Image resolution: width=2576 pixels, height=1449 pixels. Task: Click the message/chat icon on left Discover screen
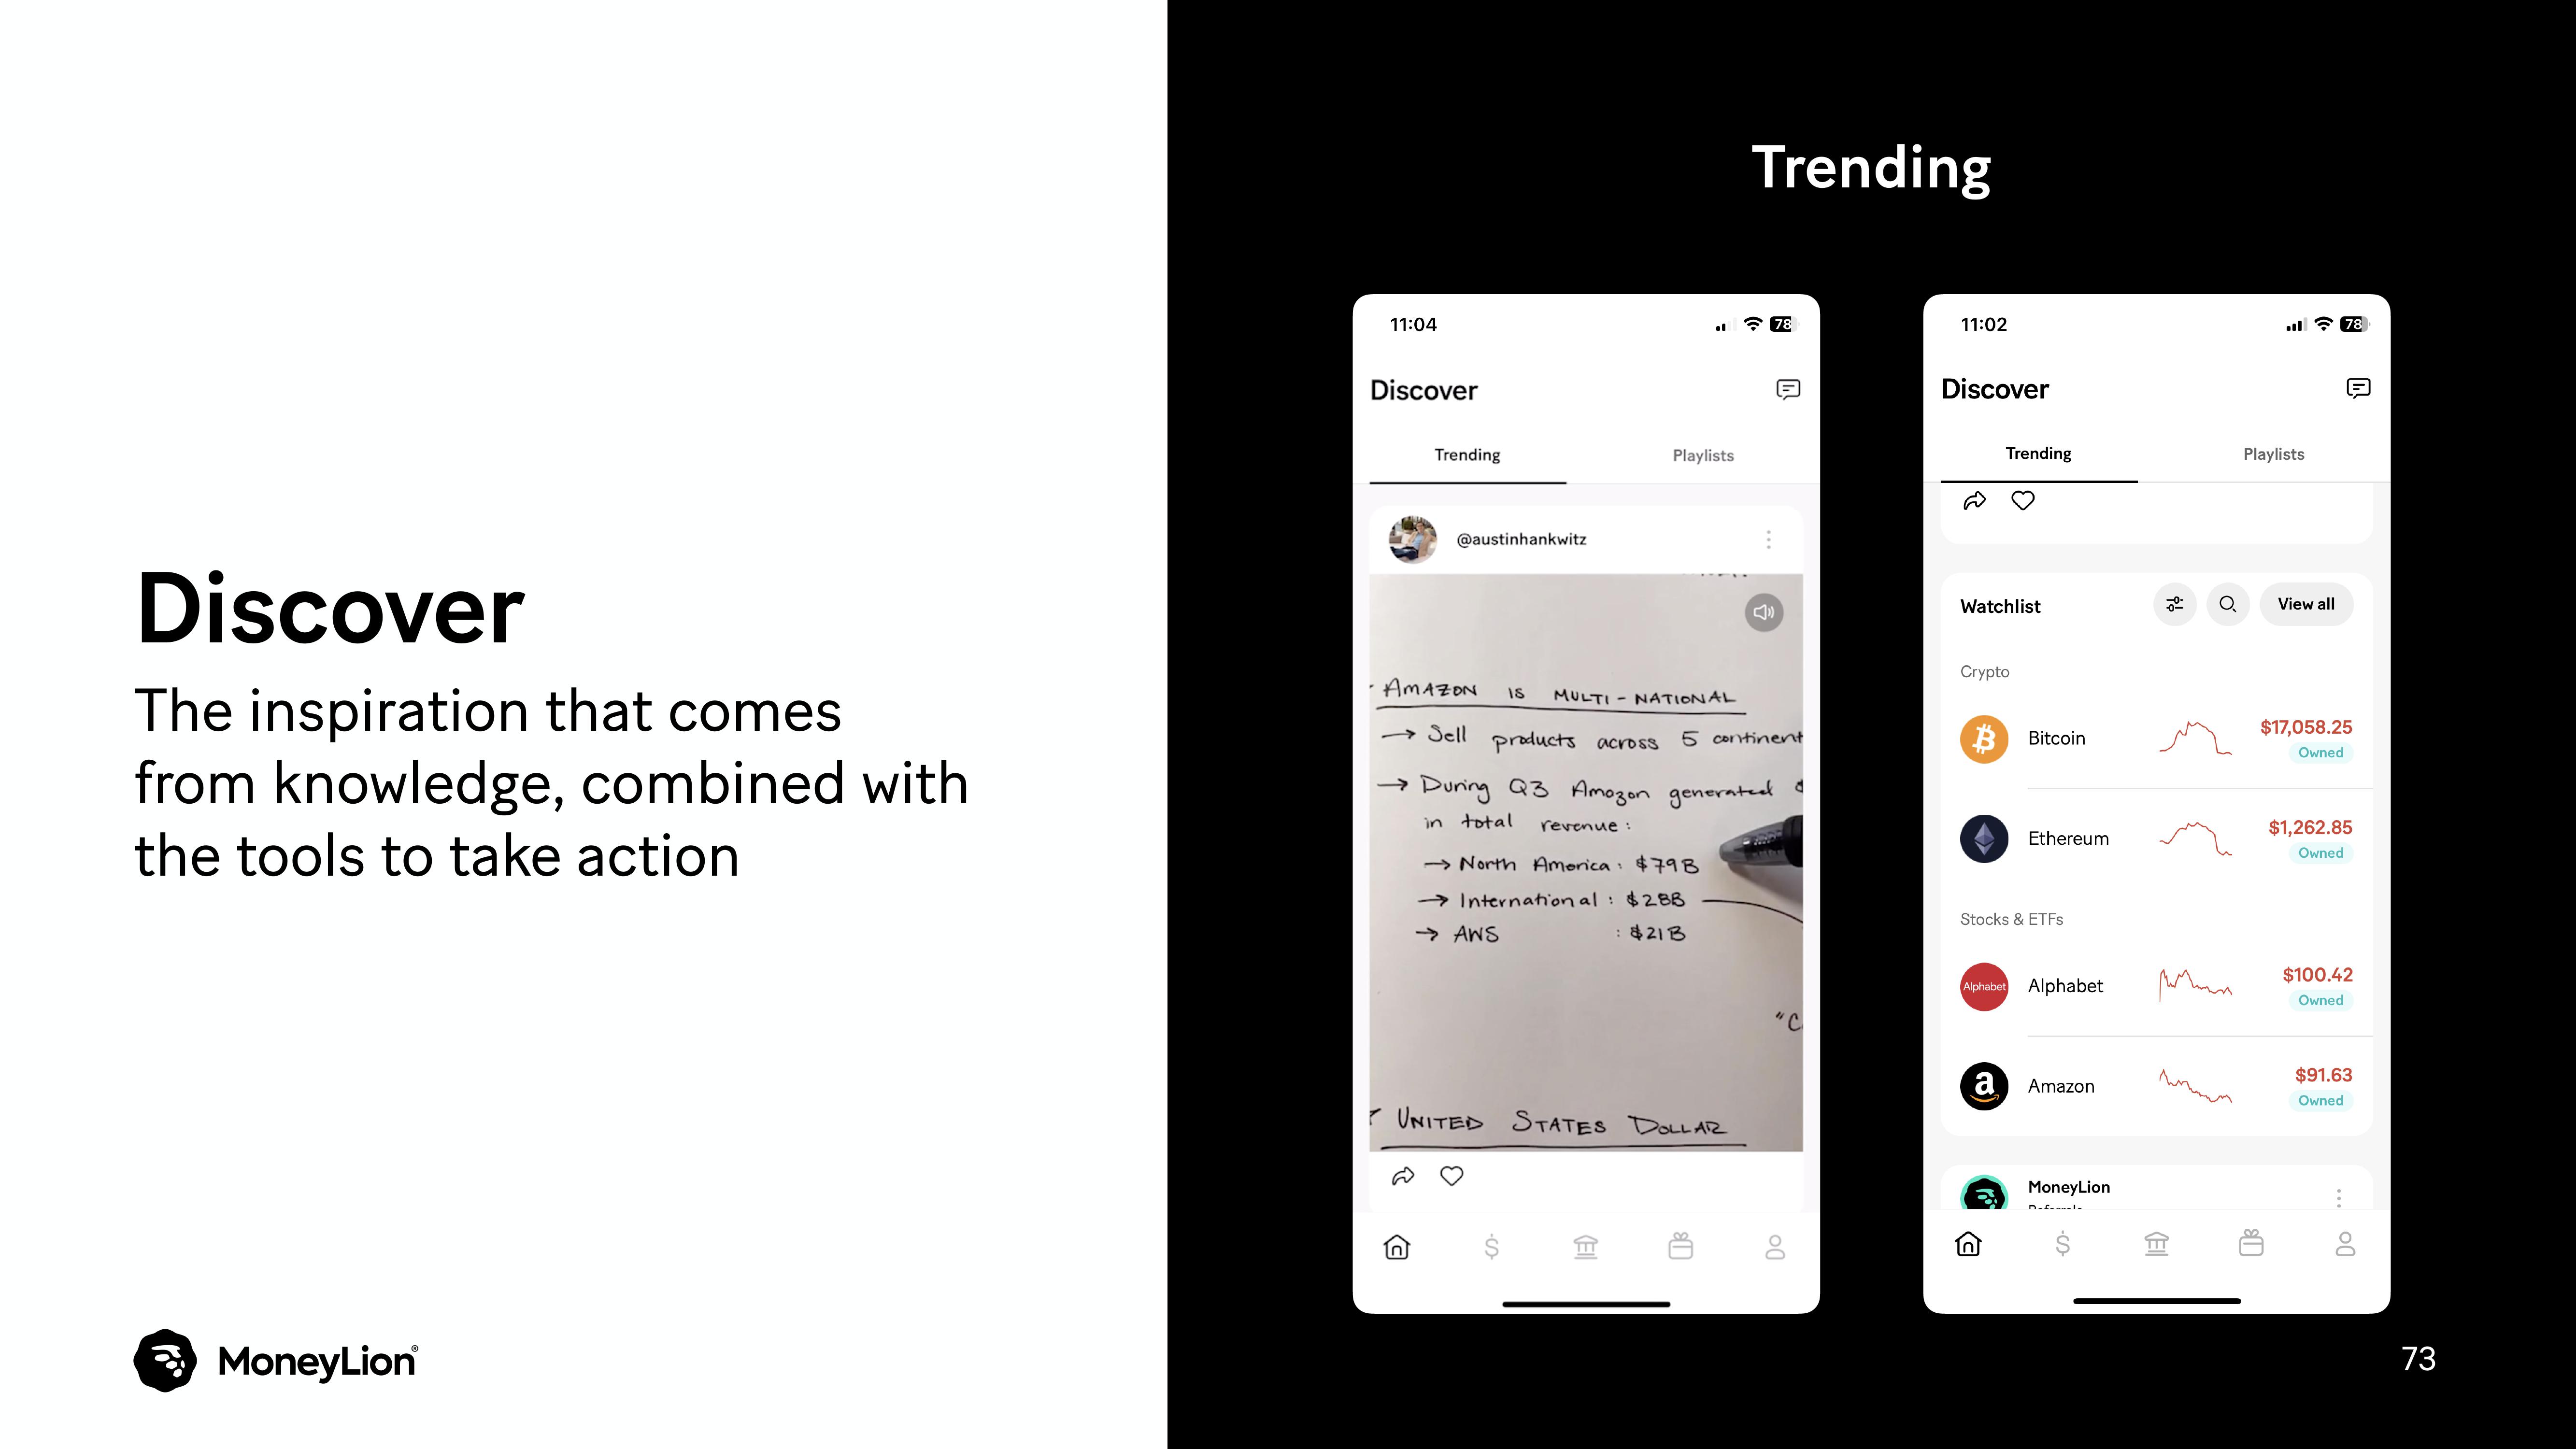[1789, 389]
